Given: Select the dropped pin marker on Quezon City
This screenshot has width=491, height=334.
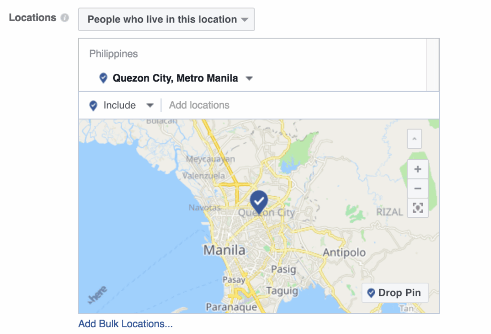Looking at the screenshot, I should coord(258,202).
